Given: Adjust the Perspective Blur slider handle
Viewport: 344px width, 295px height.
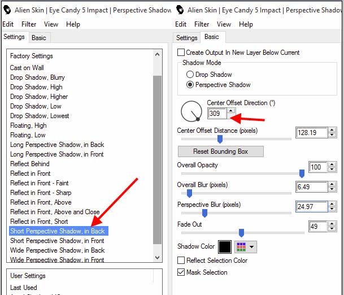Looking at the screenshot, I should [x=204, y=213].
